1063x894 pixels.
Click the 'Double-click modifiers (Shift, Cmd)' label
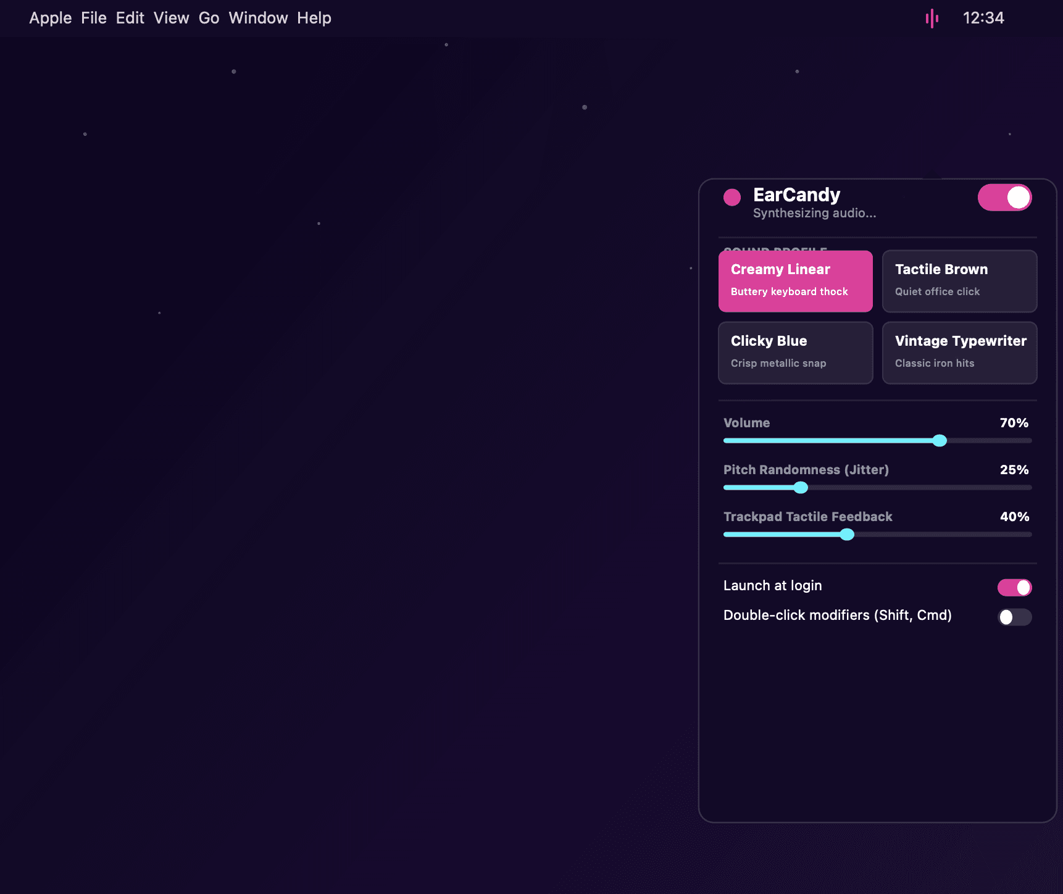coord(837,615)
